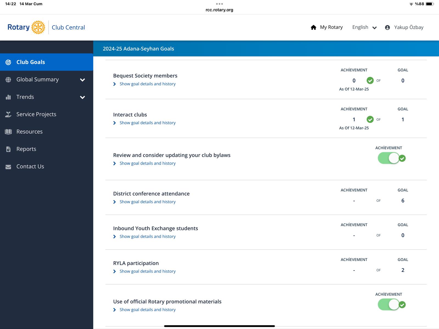Click the Resources book icon
This screenshot has height=329, width=439.
[9, 132]
